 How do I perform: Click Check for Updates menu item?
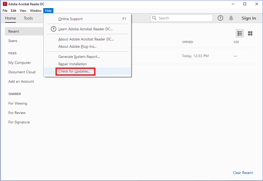coord(87,71)
